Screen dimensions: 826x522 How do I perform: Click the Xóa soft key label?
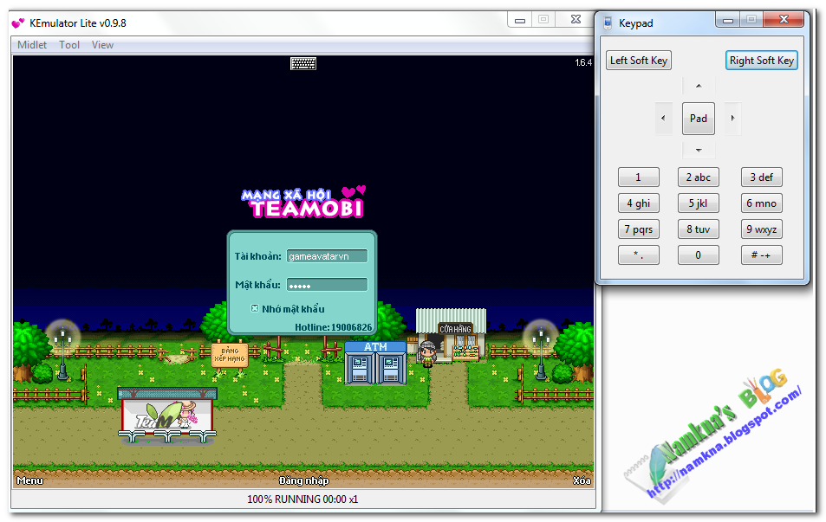(x=582, y=480)
